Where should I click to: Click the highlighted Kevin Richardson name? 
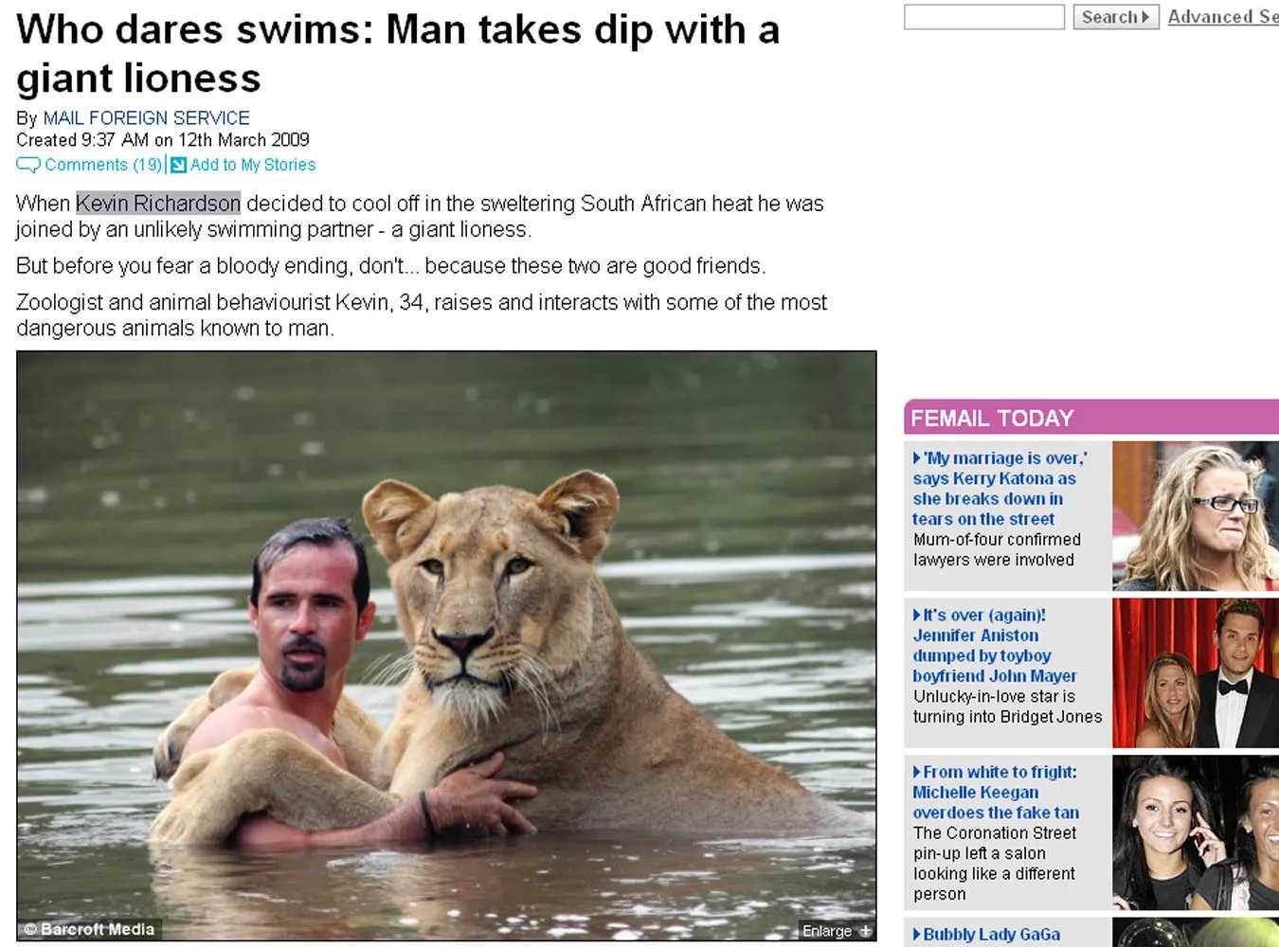click(158, 204)
